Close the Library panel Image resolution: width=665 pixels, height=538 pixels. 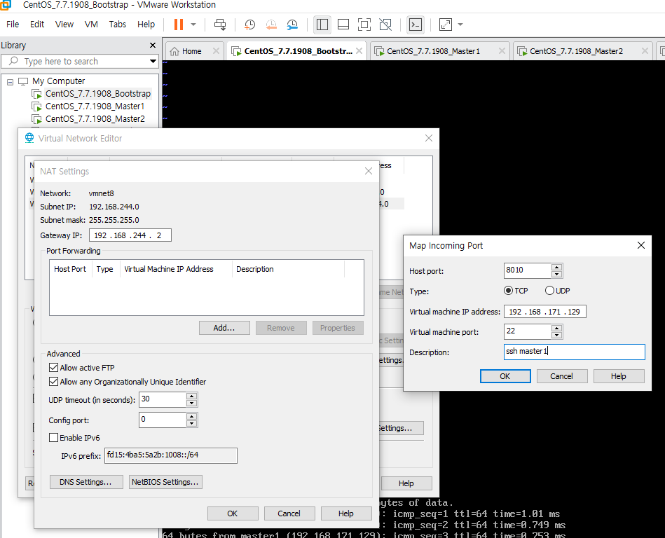point(153,45)
